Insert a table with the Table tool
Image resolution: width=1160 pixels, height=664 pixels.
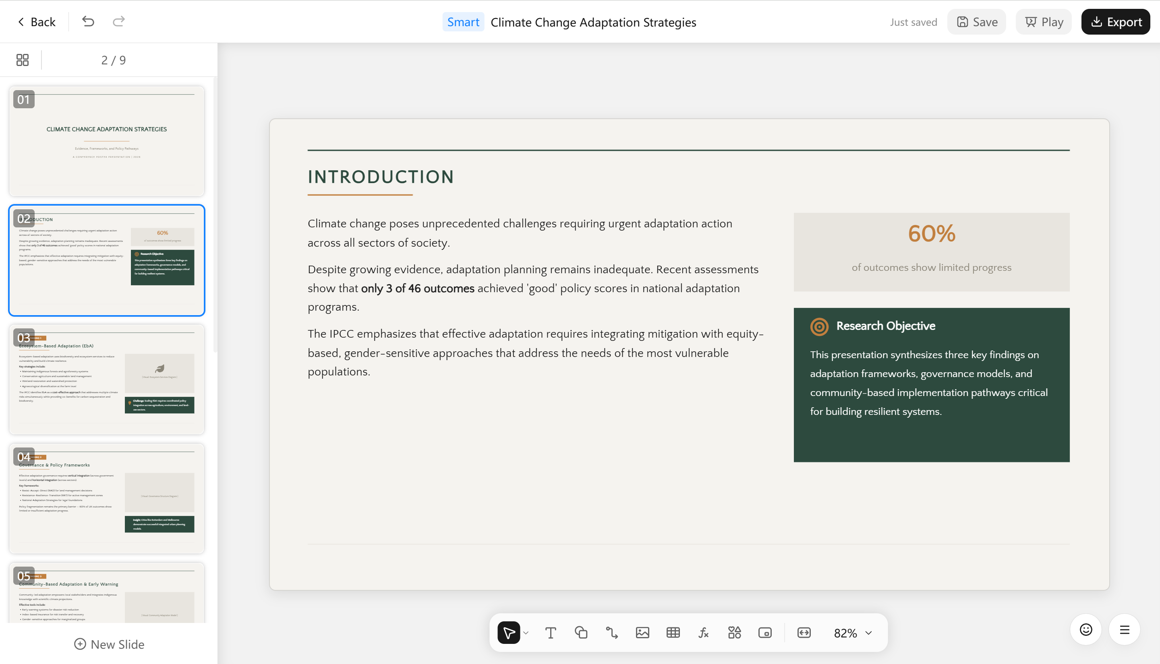(673, 633)
